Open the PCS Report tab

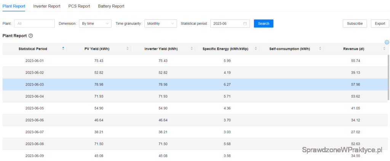coord(79,6)
